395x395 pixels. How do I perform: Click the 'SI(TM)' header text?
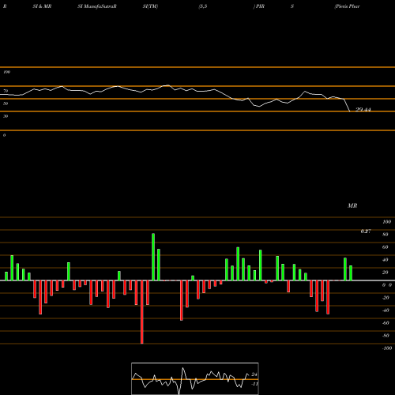[150, 6]
